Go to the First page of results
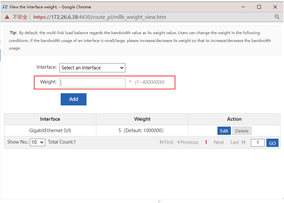284x203 pixels. tap(167, 142)
